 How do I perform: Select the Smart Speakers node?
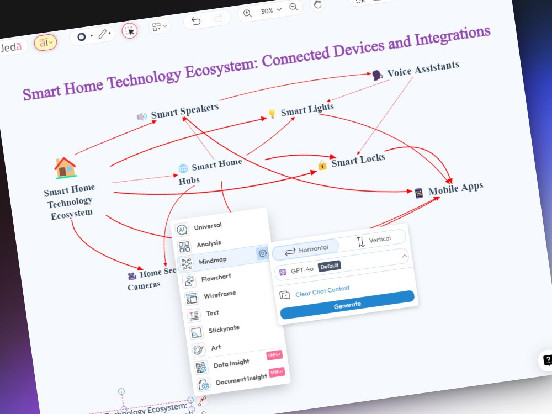click(178, 112)
